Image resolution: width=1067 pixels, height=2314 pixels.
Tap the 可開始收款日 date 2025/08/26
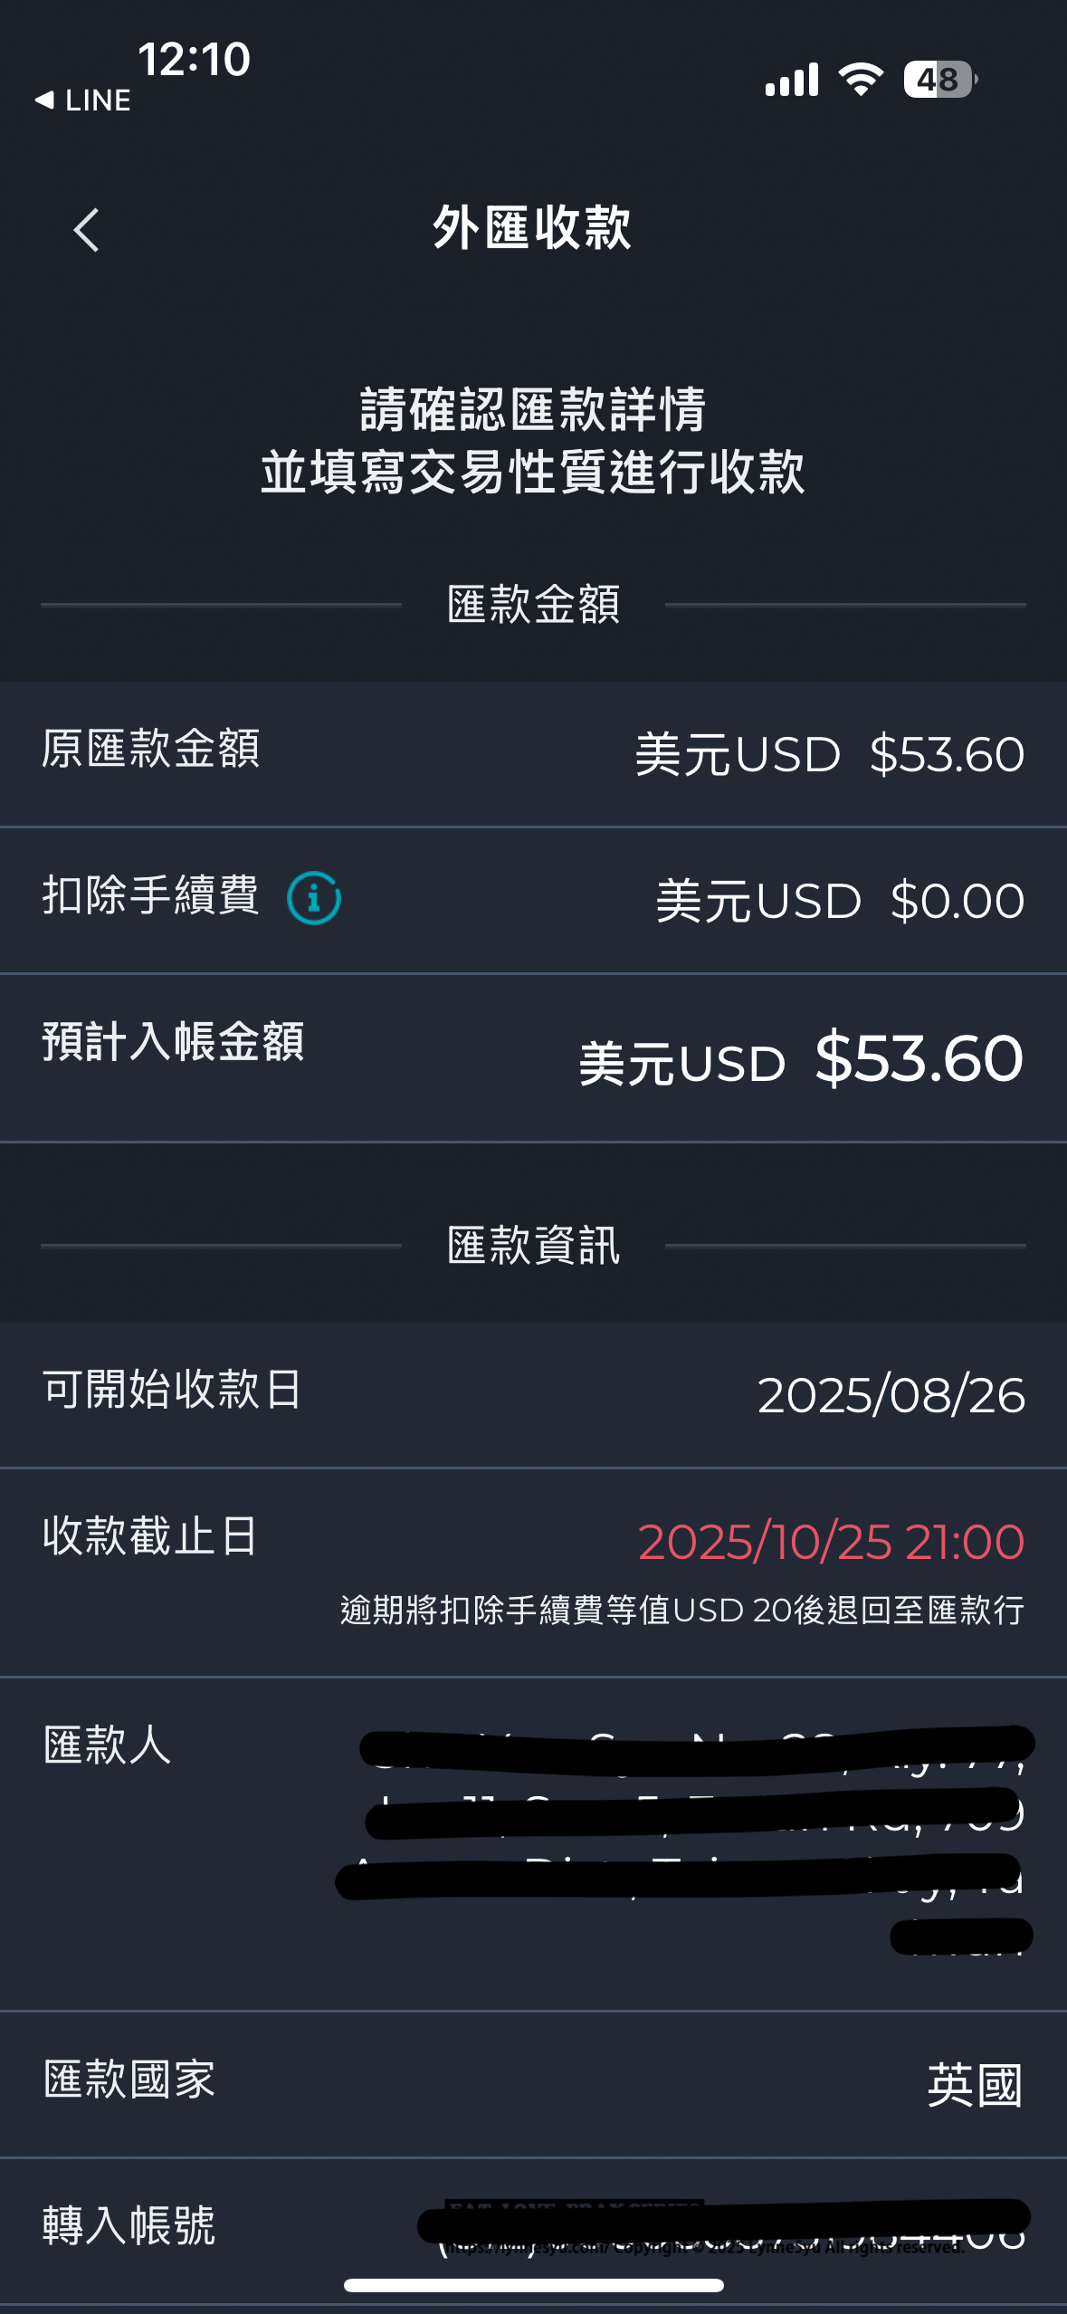tap(891, 1395)
